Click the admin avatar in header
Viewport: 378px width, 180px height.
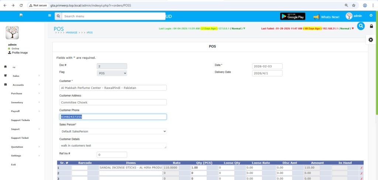click(349, 16)
